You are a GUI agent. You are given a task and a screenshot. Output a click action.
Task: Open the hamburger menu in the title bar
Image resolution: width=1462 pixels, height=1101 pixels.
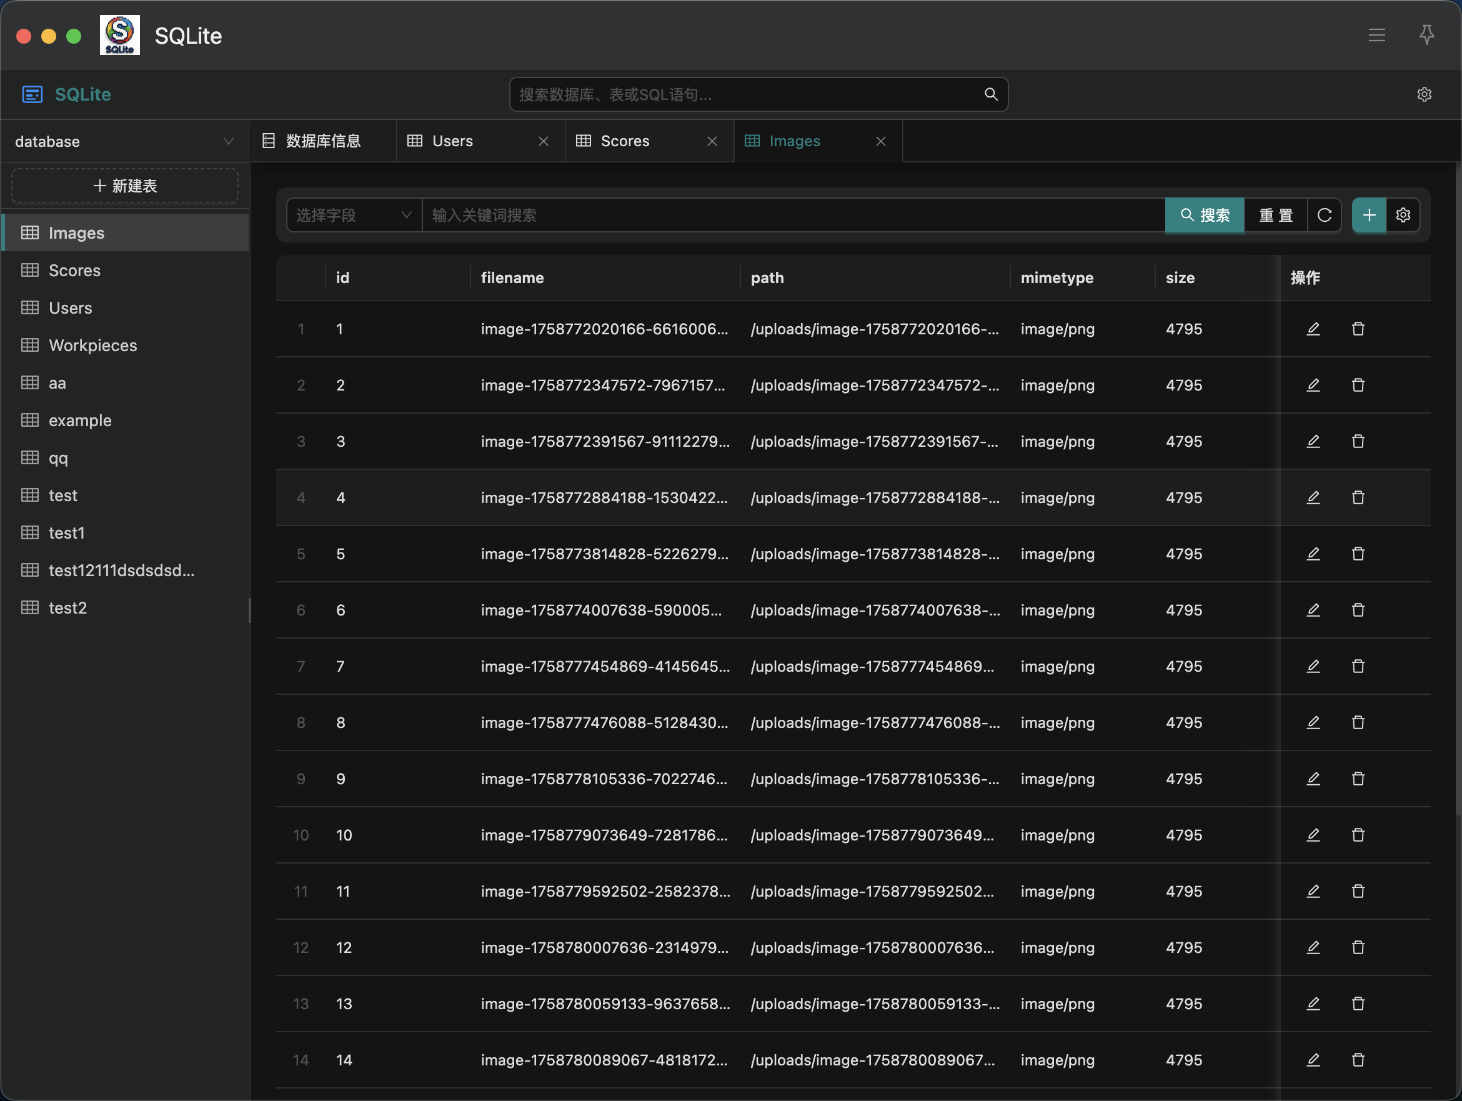click(1376, 35)
